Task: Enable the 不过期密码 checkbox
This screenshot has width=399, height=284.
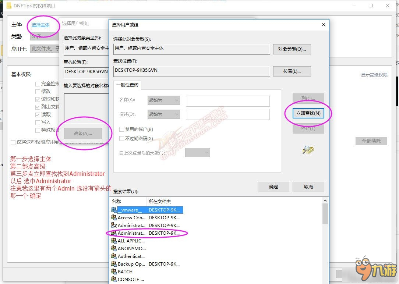Action: (x=121, y=138)
